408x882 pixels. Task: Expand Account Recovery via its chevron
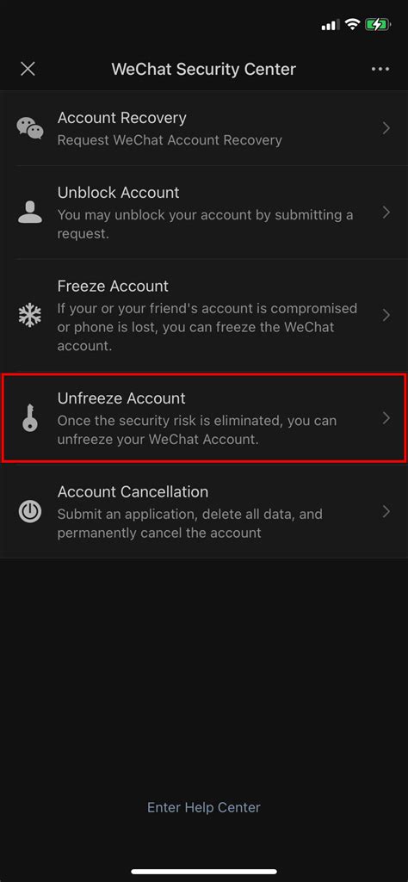386,128
